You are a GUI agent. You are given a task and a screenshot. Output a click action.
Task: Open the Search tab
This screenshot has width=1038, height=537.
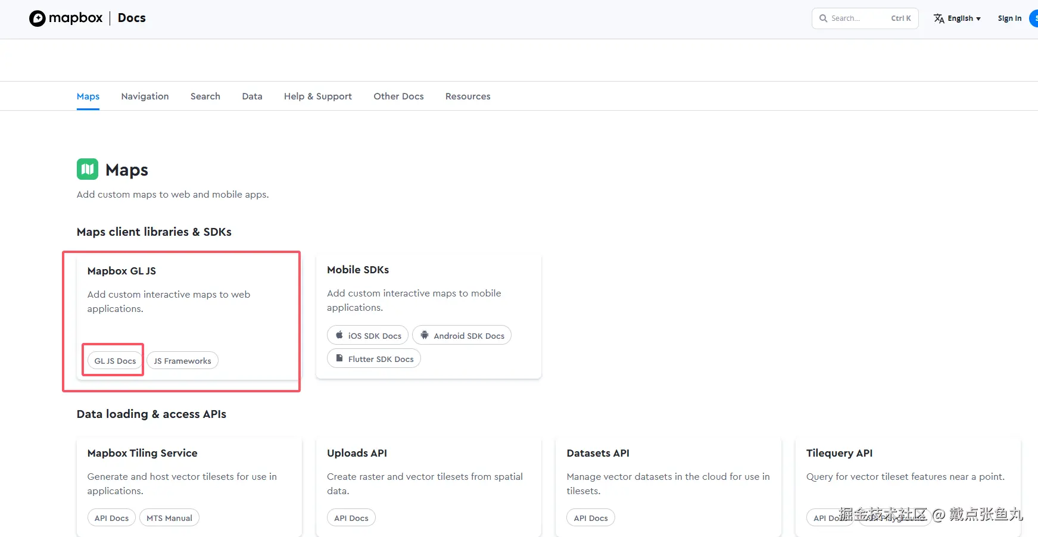coord(205,96)
